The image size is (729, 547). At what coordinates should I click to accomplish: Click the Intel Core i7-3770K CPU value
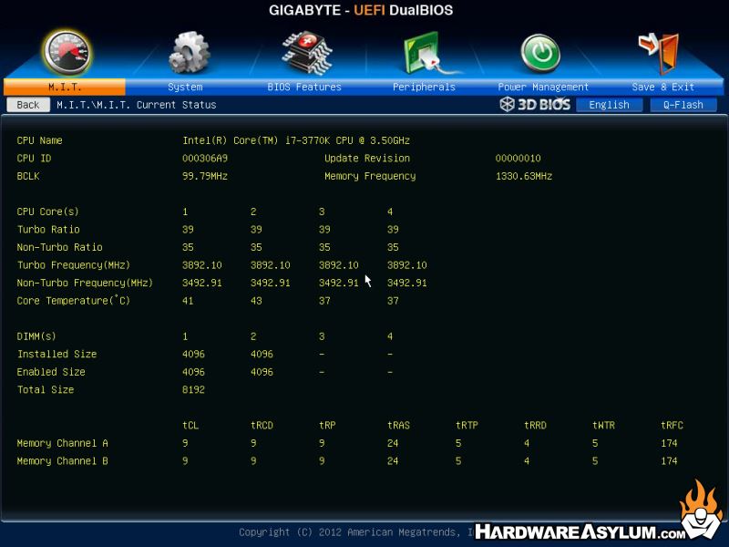point(296,140)
